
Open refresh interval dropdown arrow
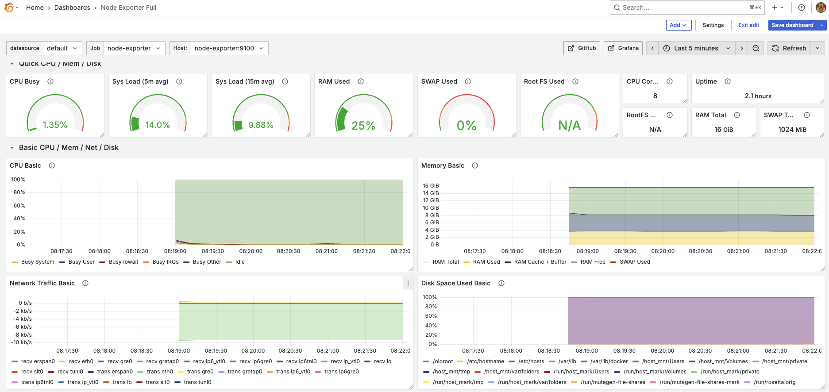pos(817,48)
